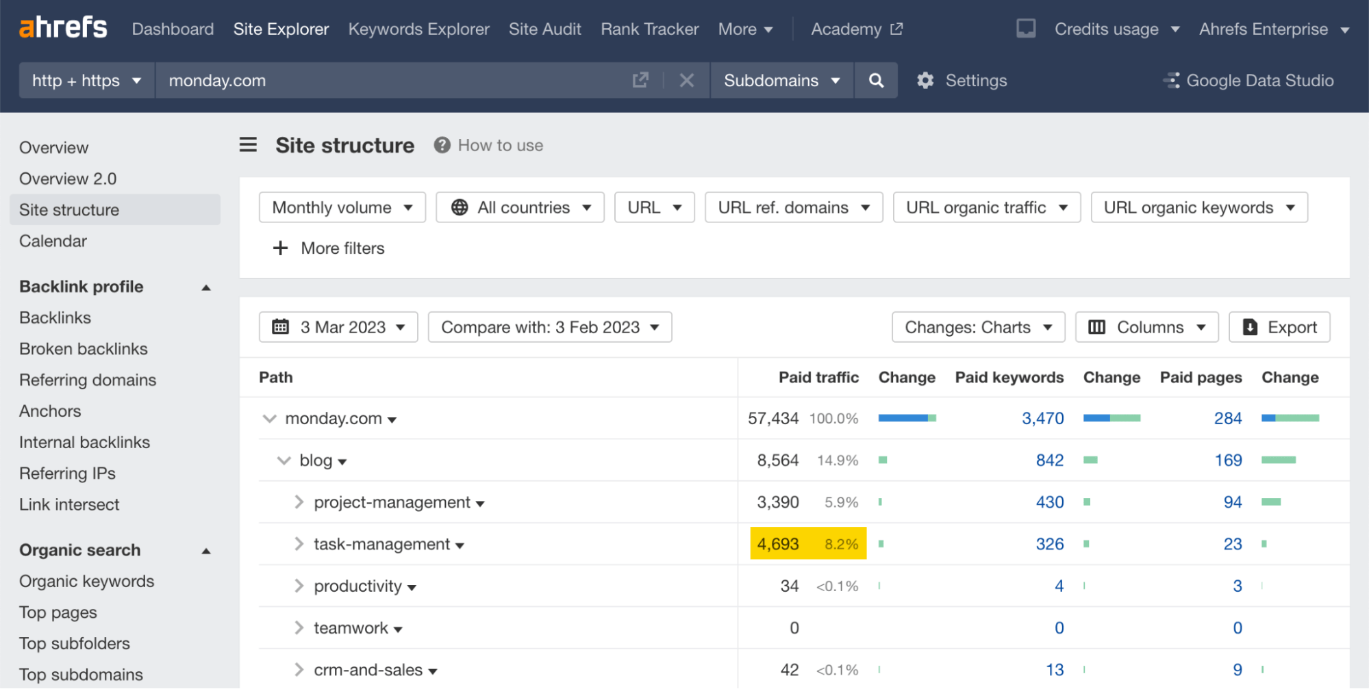Switch to the Keywords Explorer tab
This screenshot has height=689, width=1369.
click(418, 29)
